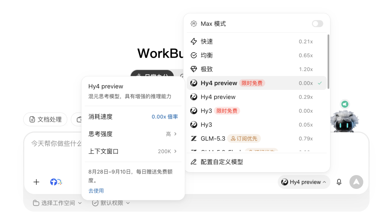Click the plus attachment icon
Screen dimensions: 391x224
tap(37, 182)
